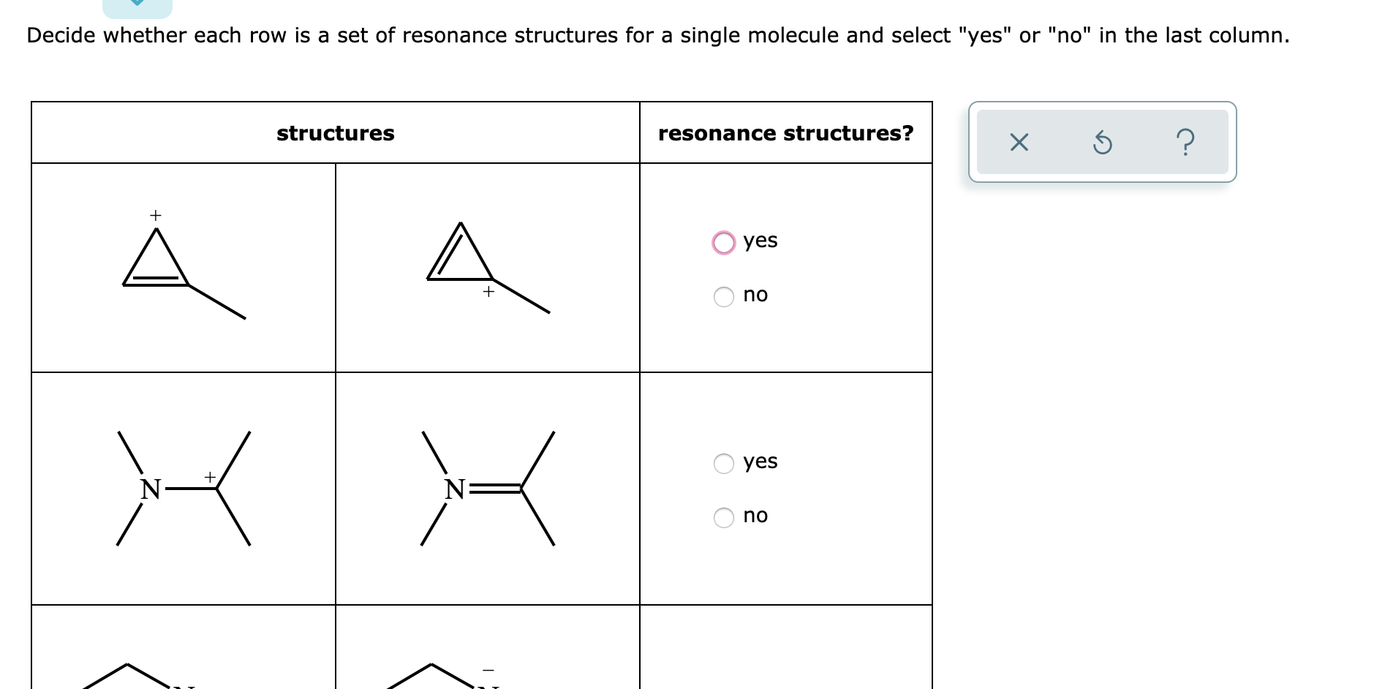Click the currently highlighted pink radio button
The image size is (1385, 689).
723,241
